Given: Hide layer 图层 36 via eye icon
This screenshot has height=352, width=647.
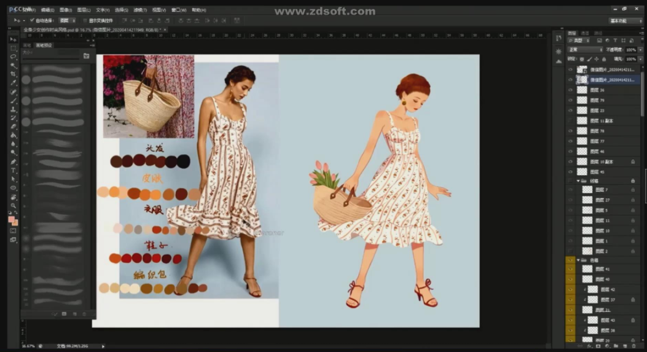Looking at the screenshot, I should click(x=570, y=90).
